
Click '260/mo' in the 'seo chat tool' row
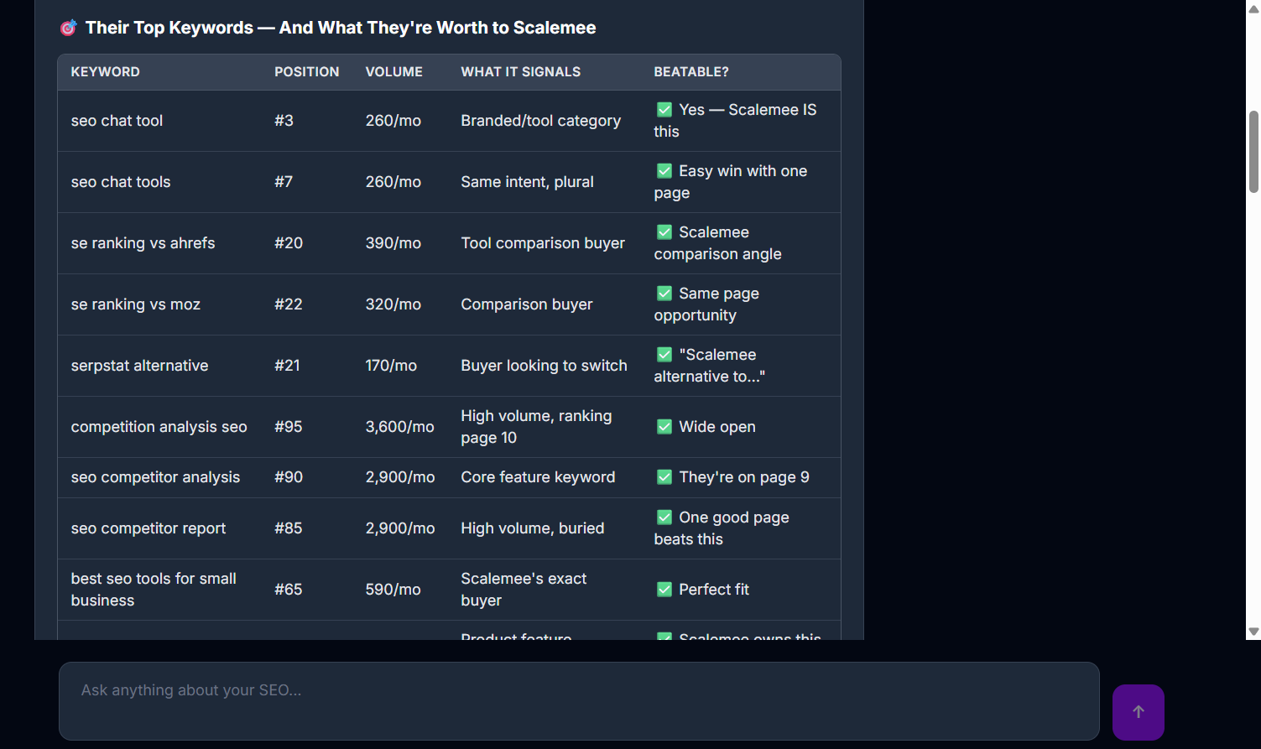click(x=393, y=121)
